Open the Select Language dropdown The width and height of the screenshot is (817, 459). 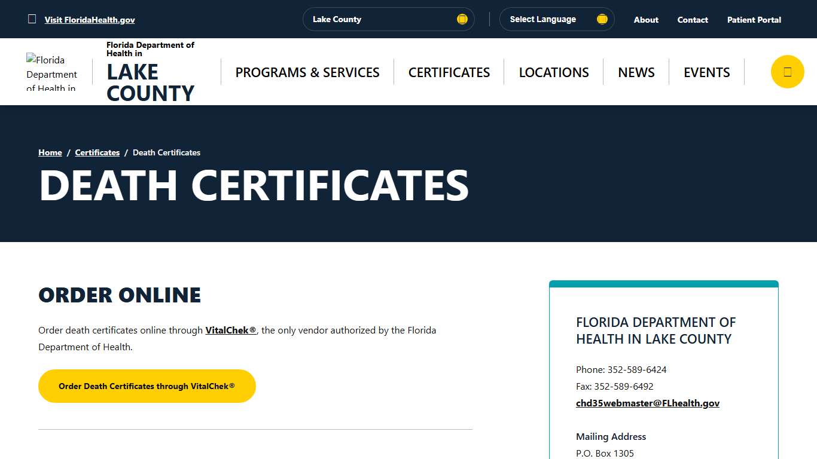(x=556, y=19)
